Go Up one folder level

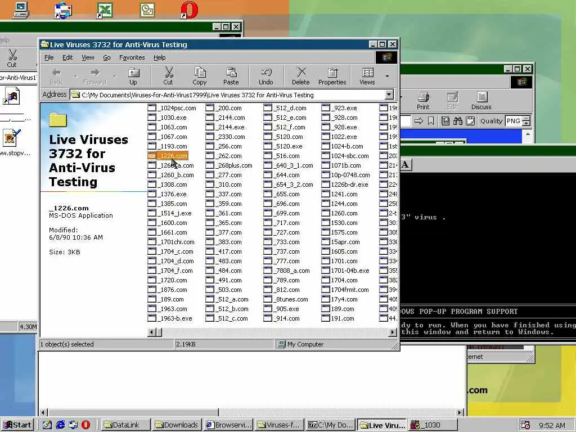point(133,76)
